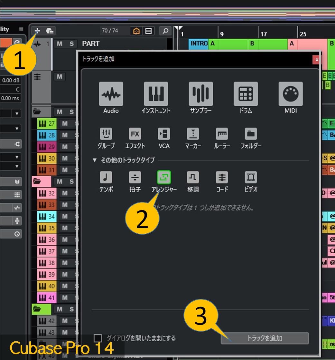Close the トラックを追加 dialog

coord(317,60)
